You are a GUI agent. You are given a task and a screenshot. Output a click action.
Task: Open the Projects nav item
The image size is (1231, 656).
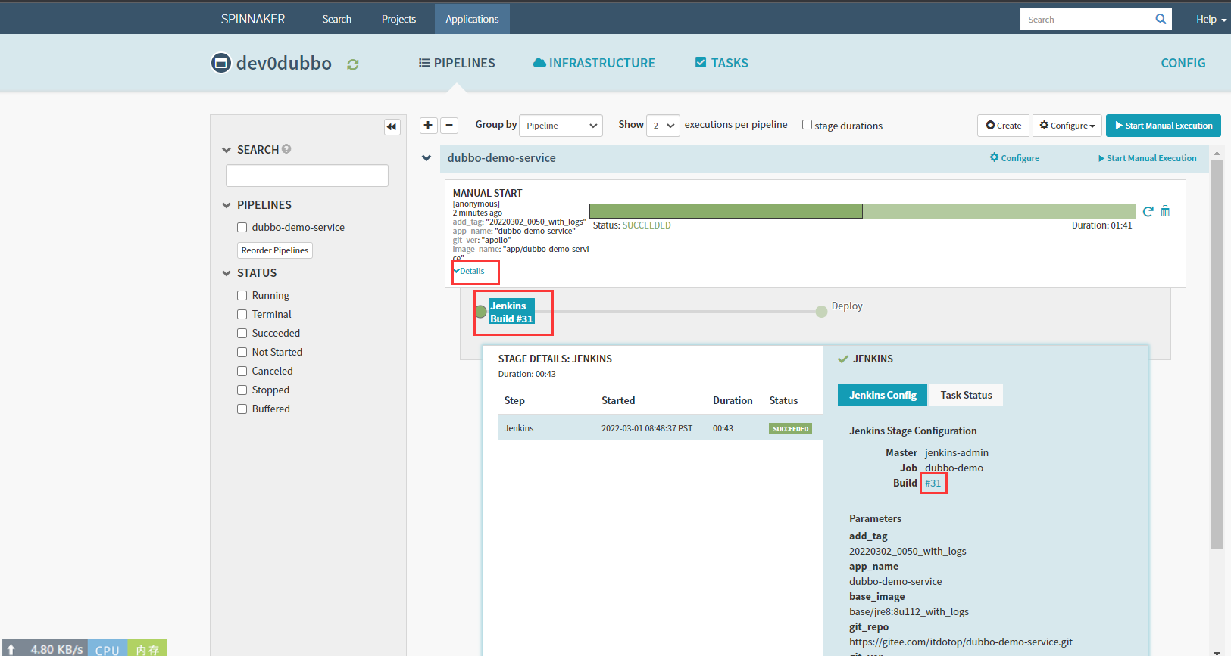click(398, 19)
